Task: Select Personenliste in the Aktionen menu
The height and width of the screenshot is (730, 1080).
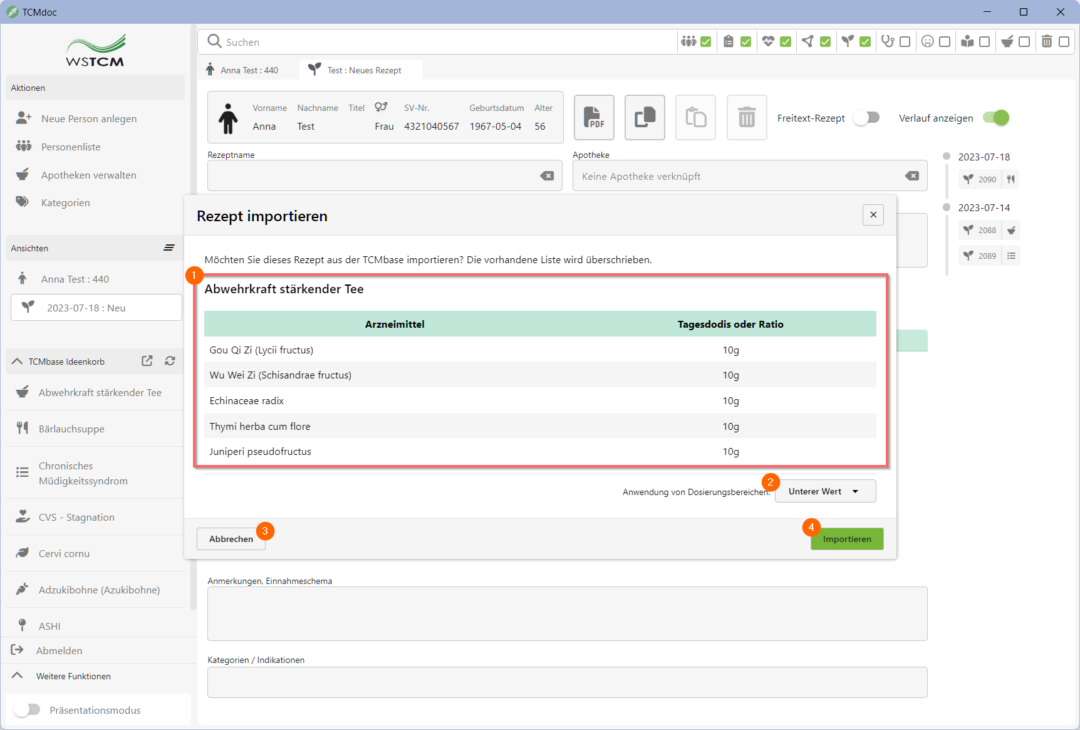Action: pos(71,147)
